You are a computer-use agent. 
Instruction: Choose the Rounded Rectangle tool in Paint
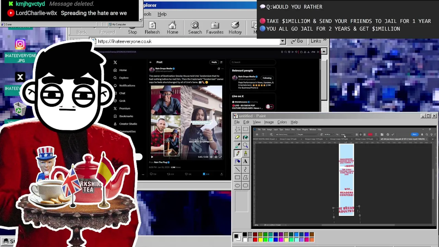[x=246, y=186]
